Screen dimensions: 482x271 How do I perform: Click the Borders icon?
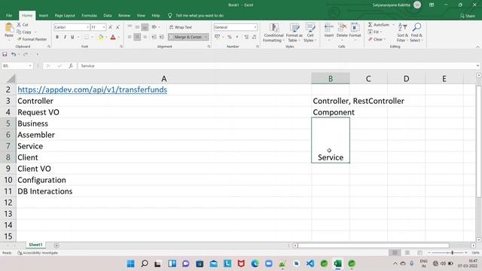click(x=87, y=37)
